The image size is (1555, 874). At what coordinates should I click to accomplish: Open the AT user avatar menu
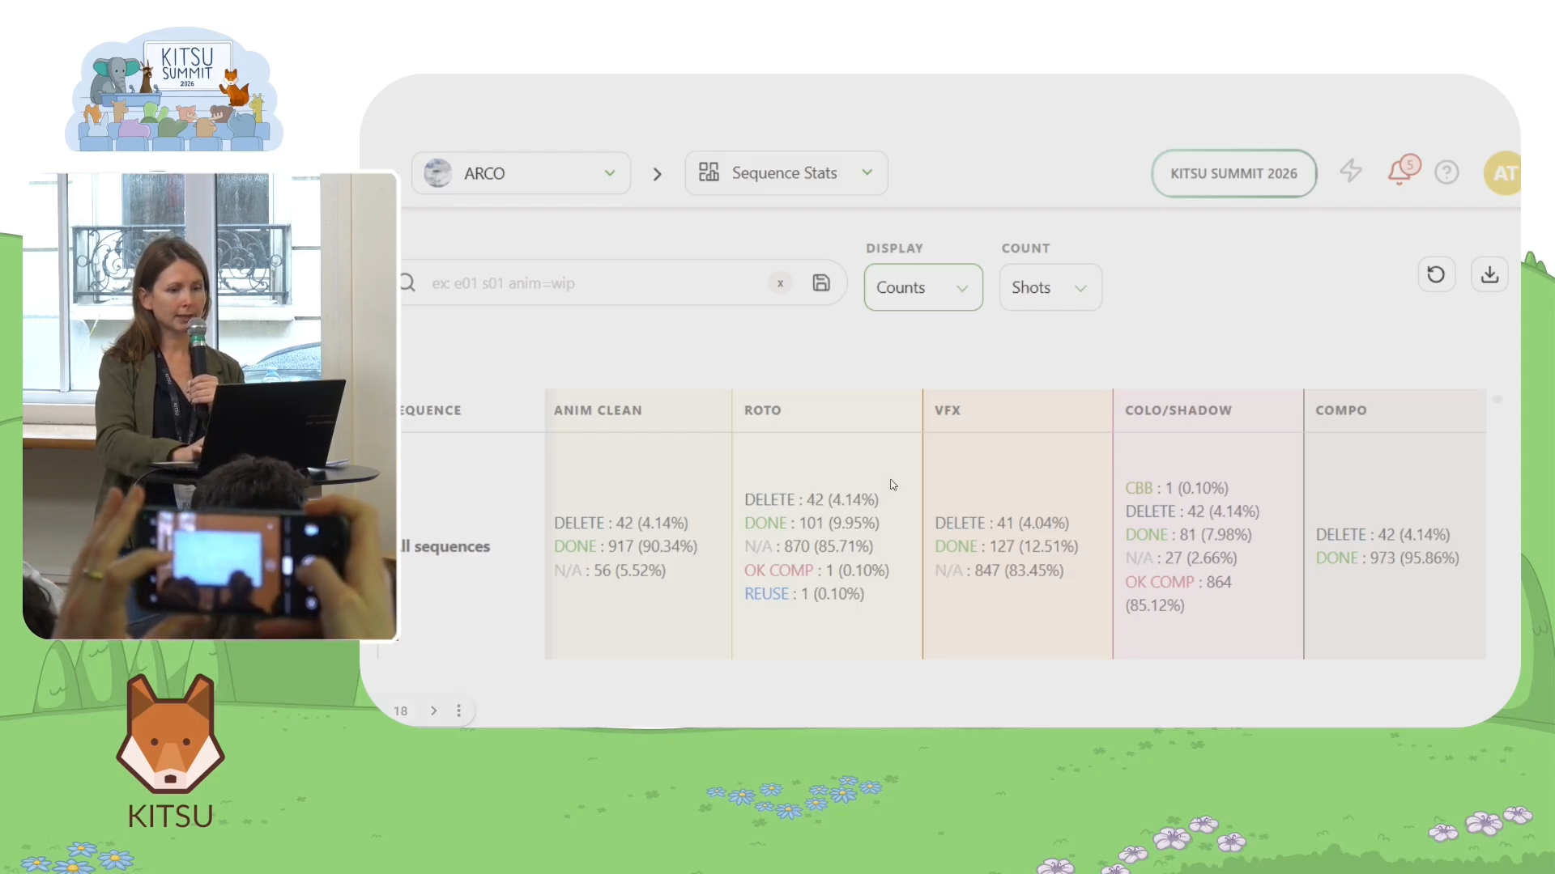[x=1503, y=173]
